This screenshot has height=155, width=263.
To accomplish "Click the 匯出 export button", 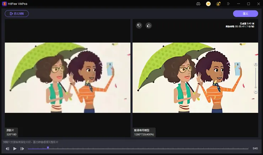I will [x=246, y=13].
